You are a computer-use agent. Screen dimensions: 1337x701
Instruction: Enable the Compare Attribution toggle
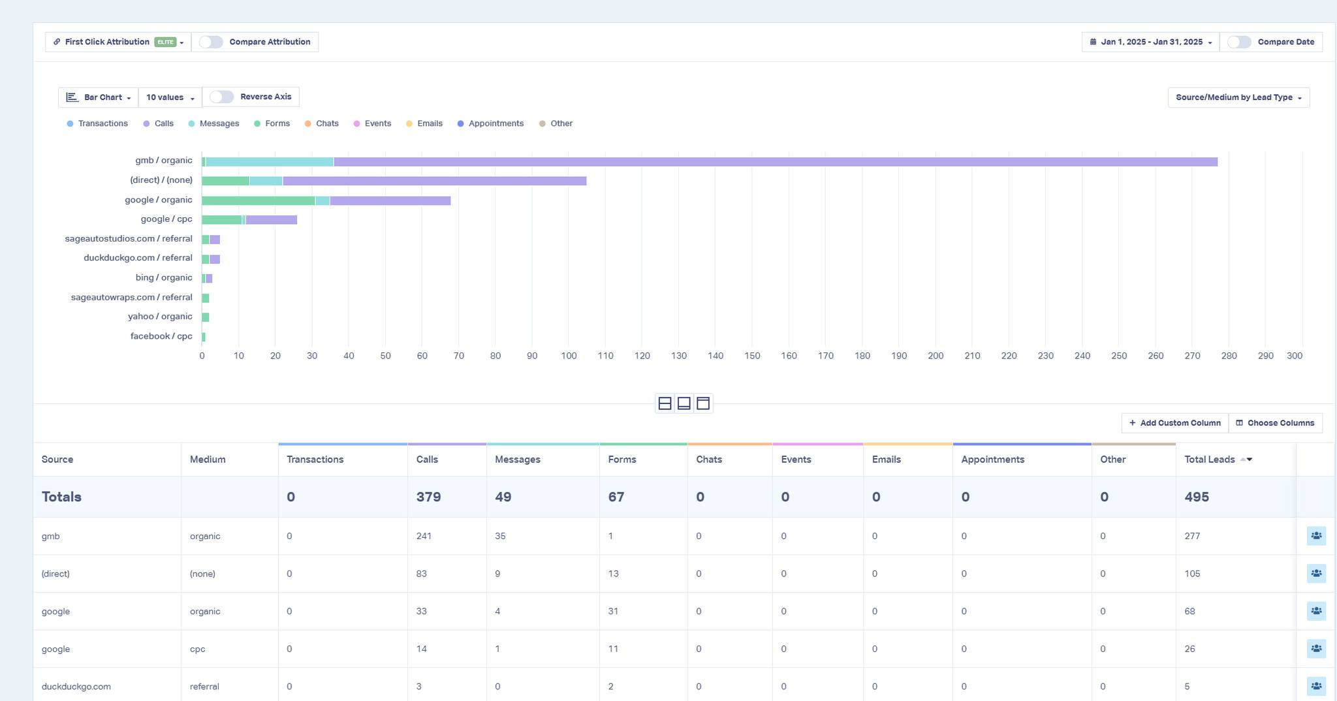click(x=211, y=42)
